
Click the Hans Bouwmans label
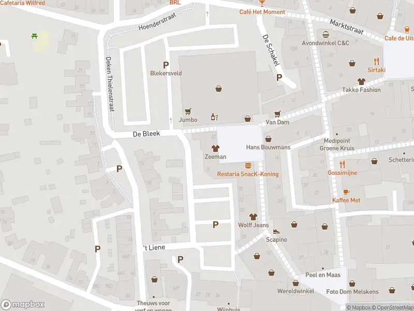click(268, 147)
